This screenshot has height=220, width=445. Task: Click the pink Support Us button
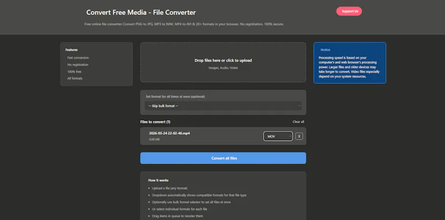(349, 11)
